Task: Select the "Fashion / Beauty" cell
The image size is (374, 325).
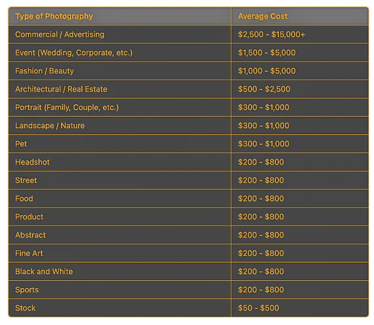Action: pyautogui.click(x=44, y=71)
